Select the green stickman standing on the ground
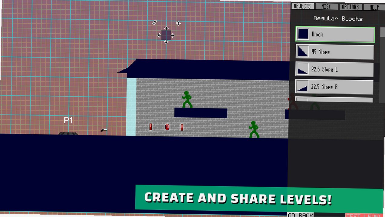385x217 pixels. 254,129
